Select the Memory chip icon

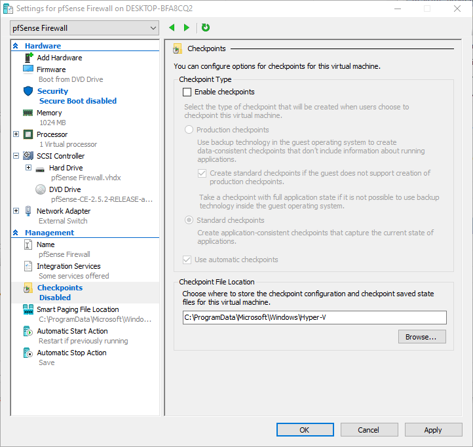28,113
